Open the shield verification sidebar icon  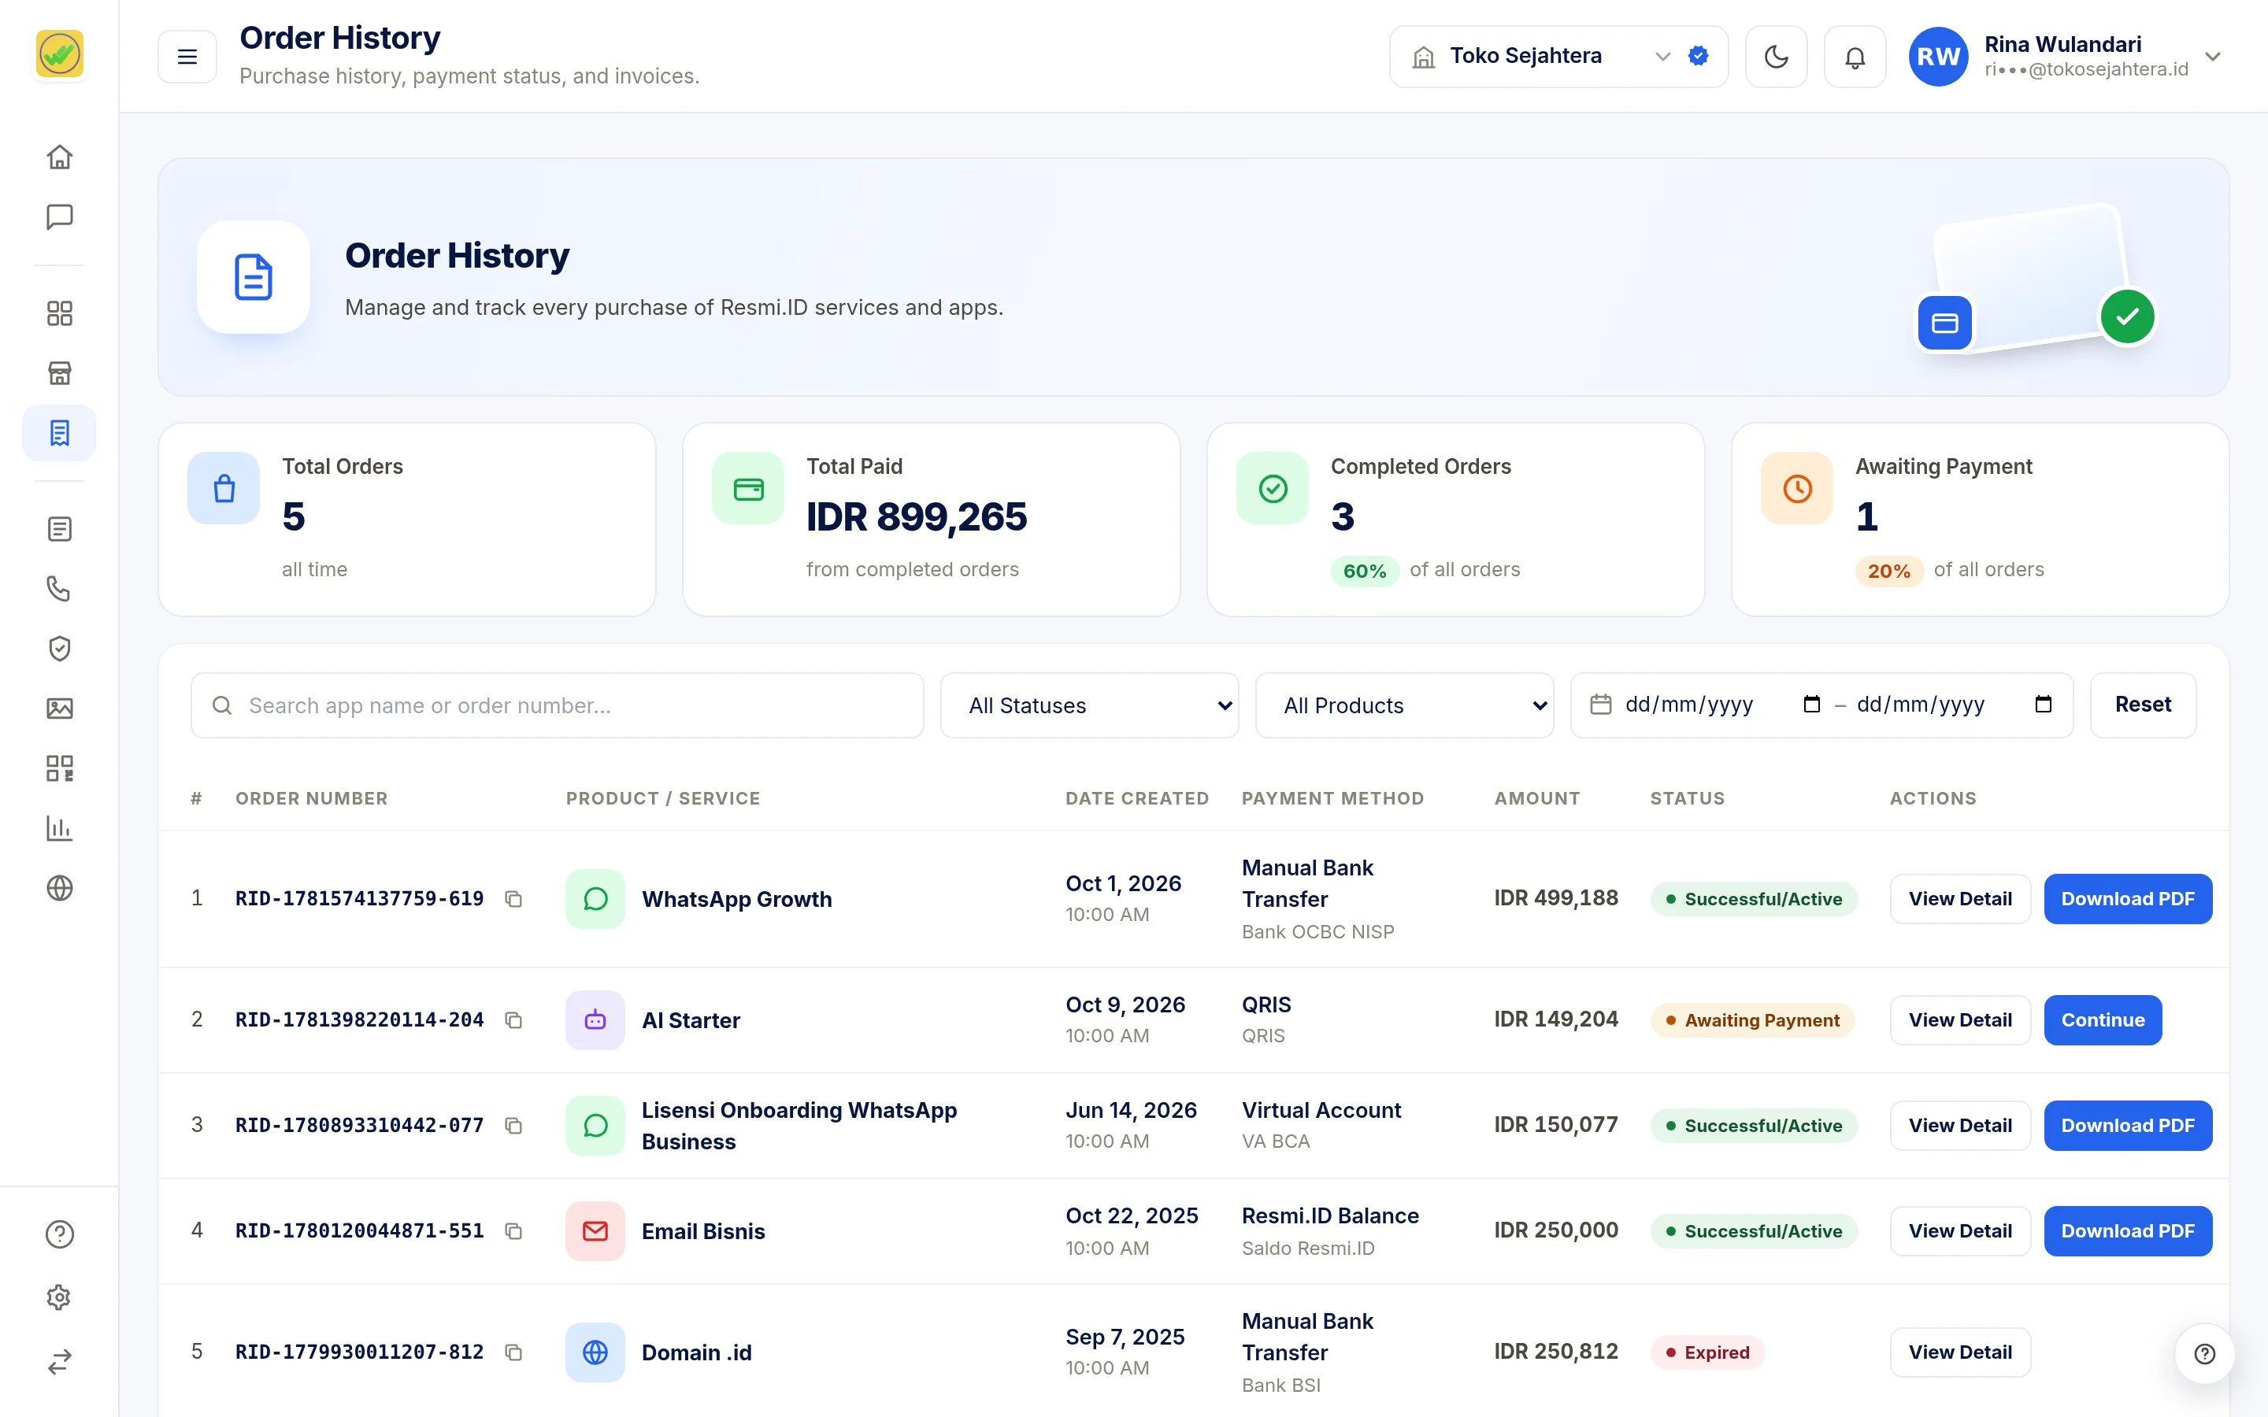[59, 649]
